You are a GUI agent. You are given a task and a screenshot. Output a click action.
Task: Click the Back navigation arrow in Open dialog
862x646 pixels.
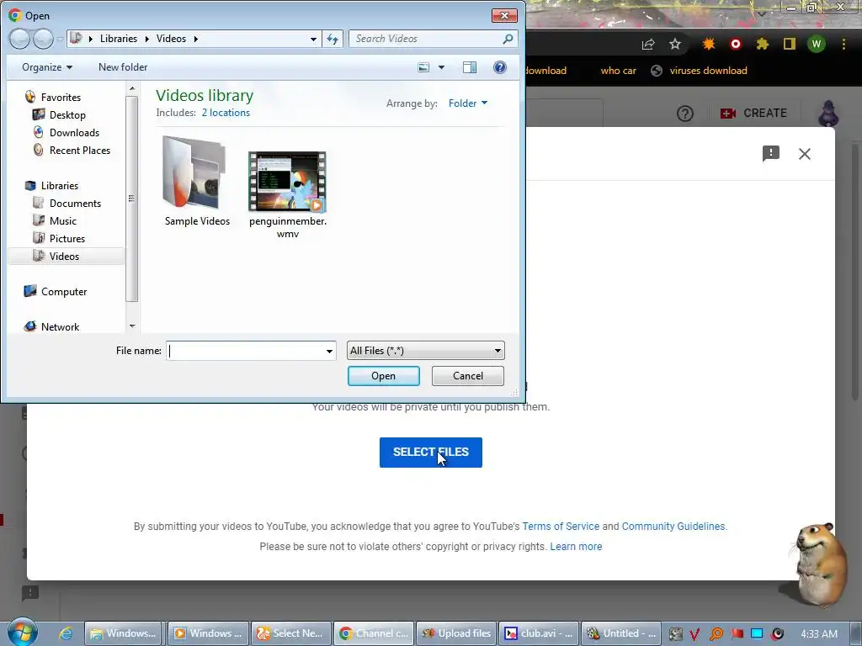[19, 39]
